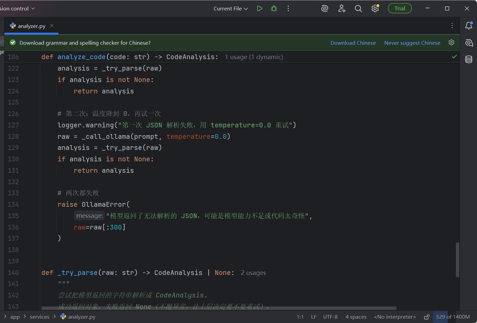Viewport: 477px width, 323px height.
Task: Open Search Everywhere magnifier icon
Action: tap(358, 8)
